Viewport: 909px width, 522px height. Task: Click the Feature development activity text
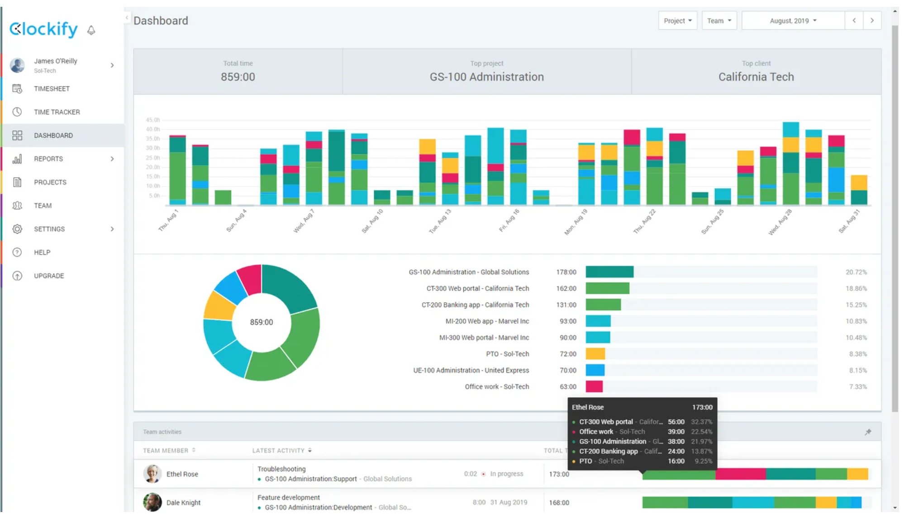[289, 498]
